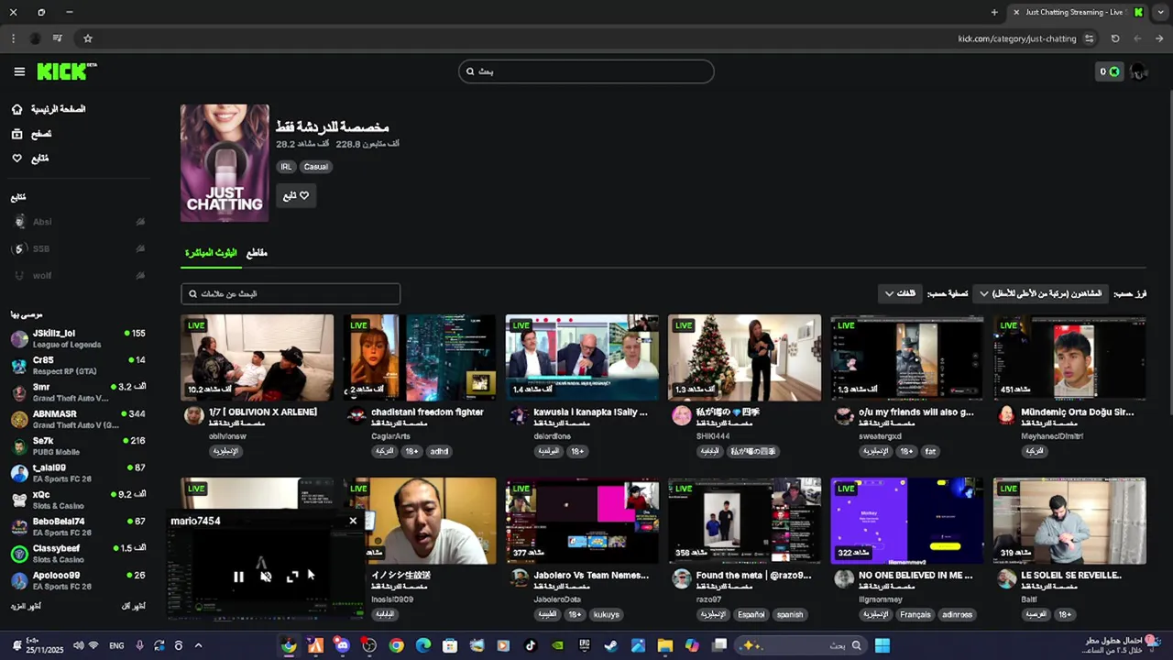Image resolution: width=1173 pixels, height=660 pixels.
Task: Show more recommended channels
Action: pos(26,606)
